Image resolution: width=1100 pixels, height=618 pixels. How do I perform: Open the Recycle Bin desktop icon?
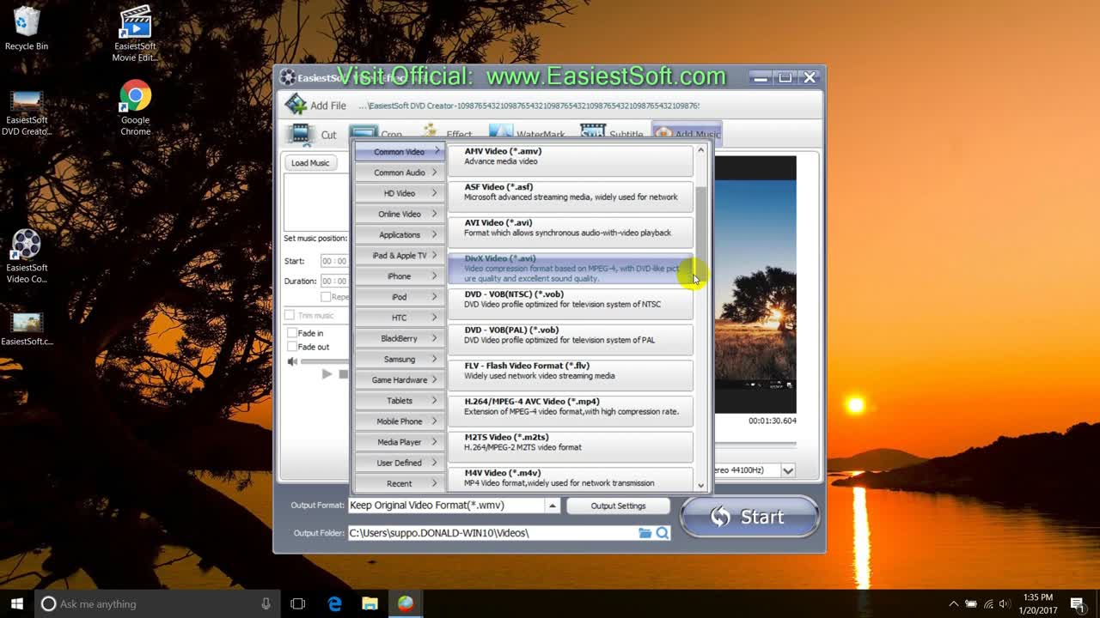tap(27, 28)
